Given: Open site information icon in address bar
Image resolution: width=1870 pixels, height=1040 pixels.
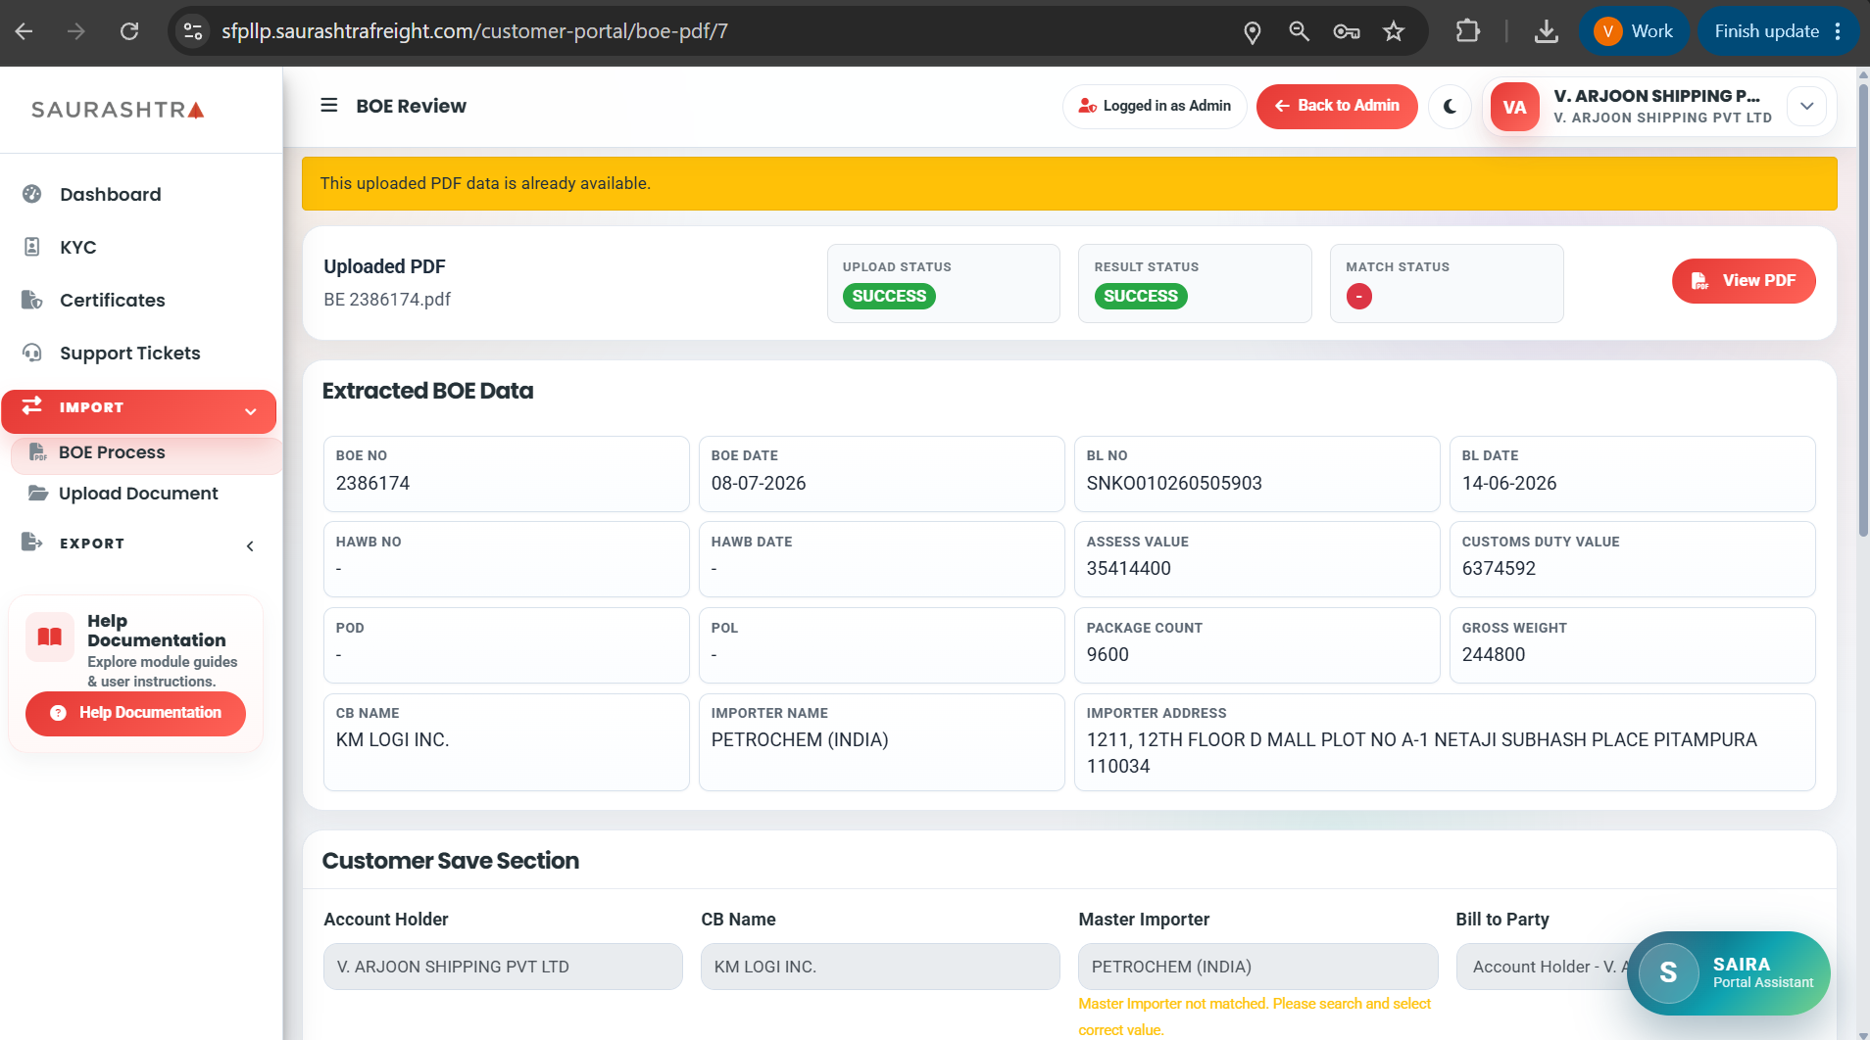Looking at the screenshot, I should [x=193, y=31].
